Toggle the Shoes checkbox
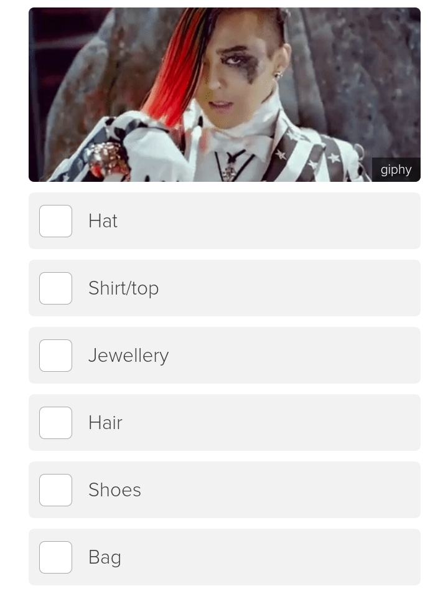Viewport: 448px width, 591px height. pos(56,490)
